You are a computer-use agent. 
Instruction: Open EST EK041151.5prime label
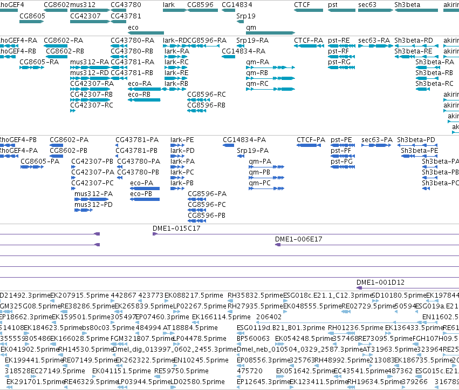click(121, 371)
